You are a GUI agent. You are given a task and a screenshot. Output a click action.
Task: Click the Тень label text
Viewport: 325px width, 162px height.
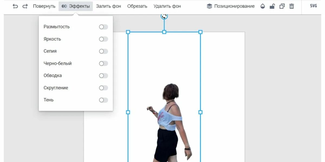(48, 100)
